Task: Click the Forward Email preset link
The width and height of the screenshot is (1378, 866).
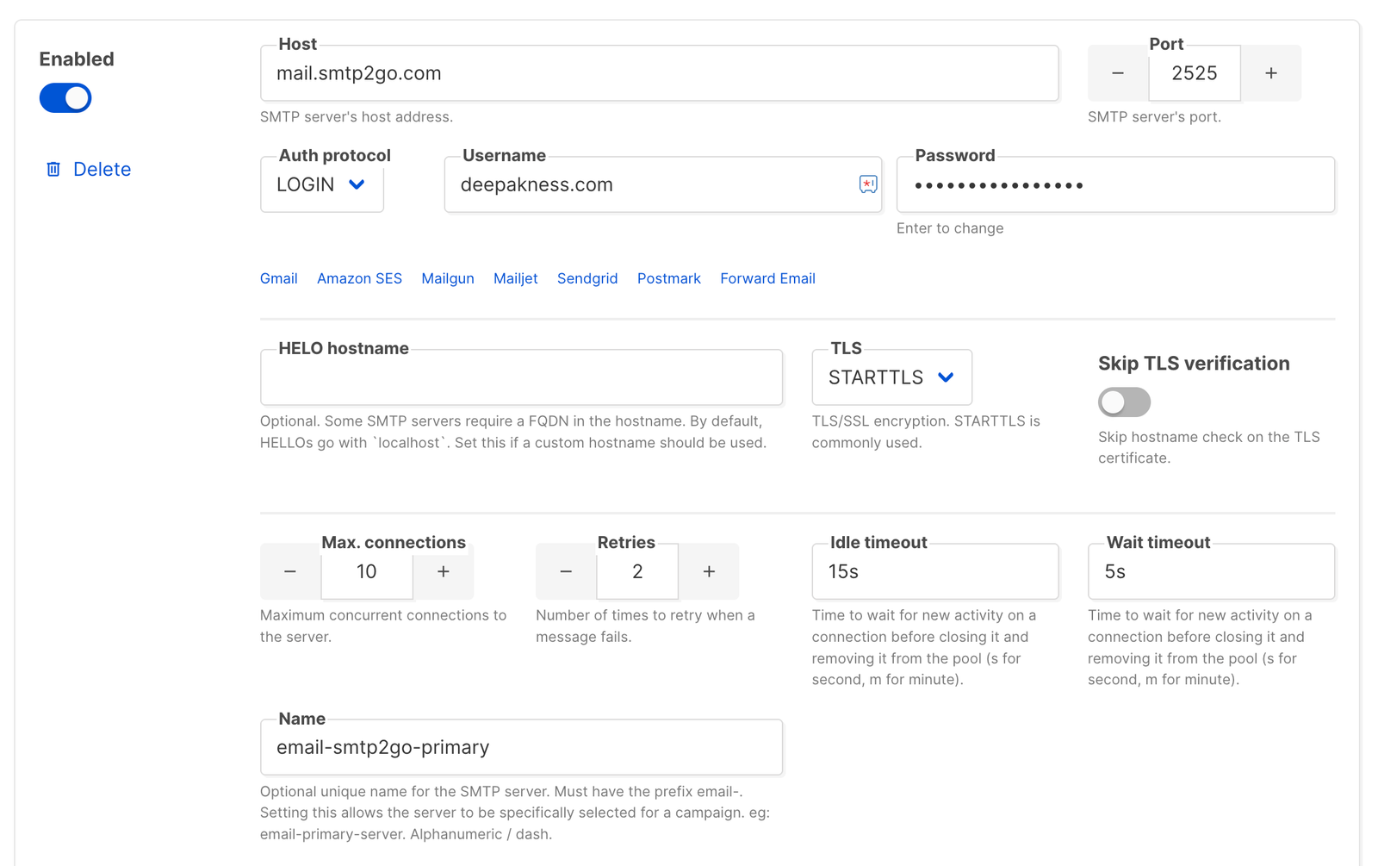Action: (x=767, y=277)
